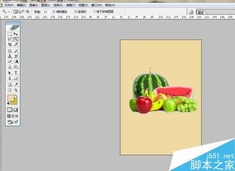Click the tolerance value input field
The image size is (235, 171).
point(46,12)
